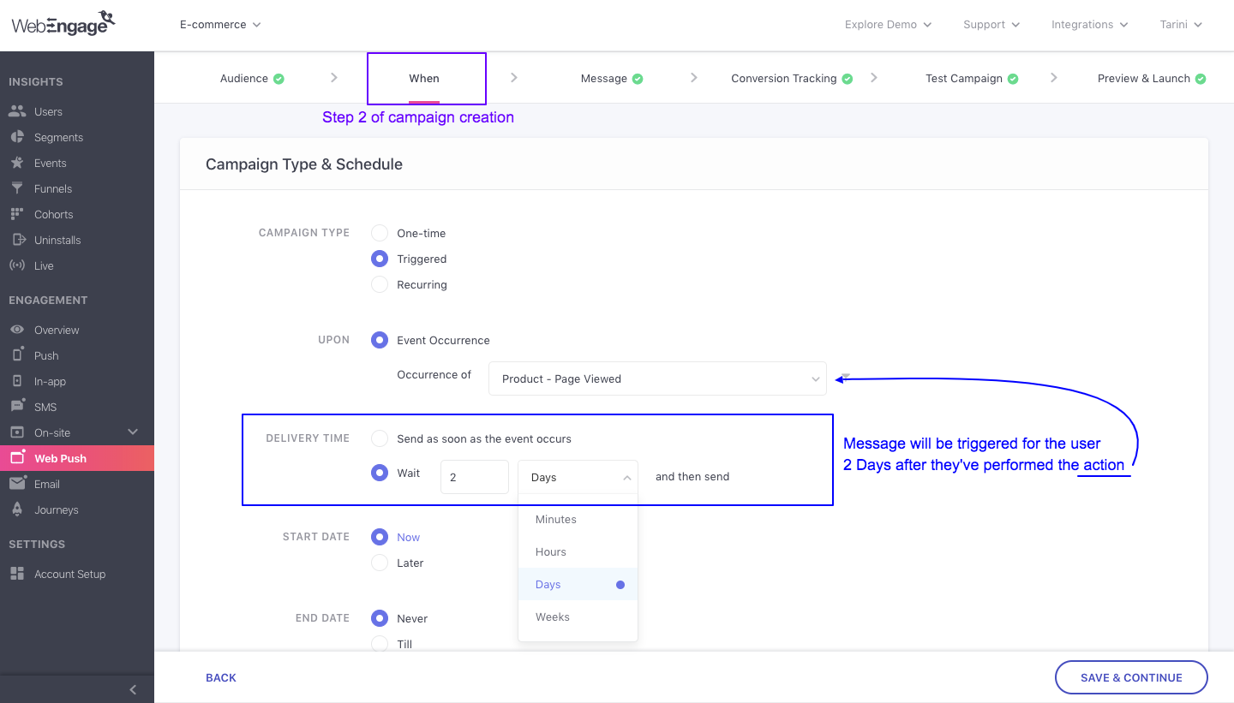Image resolution: width=1234 pixels, height=703 pixels.
Task: Click the BACK link
Action: [x=221, y=678]
